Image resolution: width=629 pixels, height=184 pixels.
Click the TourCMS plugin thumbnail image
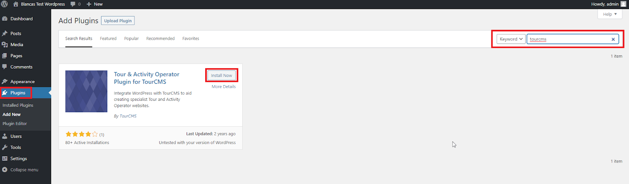point(86,91)
